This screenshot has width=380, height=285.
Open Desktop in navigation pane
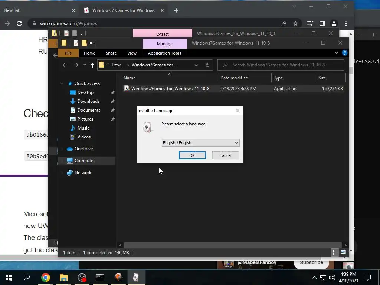(x=85, y=92)
